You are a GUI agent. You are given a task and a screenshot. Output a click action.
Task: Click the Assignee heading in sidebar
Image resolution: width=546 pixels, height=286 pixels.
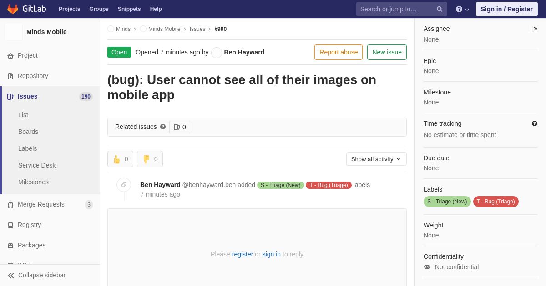(x=437, y=29)
